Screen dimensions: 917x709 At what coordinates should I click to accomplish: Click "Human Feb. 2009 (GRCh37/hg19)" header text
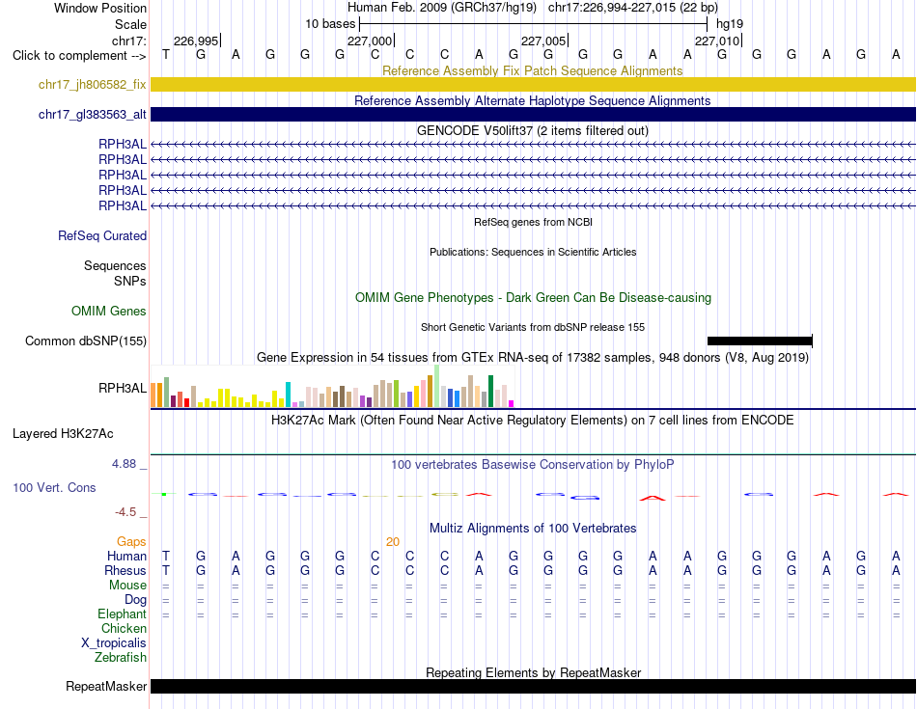[x=441, y=8]
